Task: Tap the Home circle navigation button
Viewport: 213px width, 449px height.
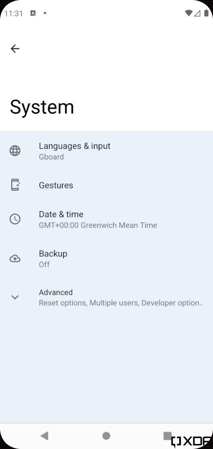Action: point(106,436)
